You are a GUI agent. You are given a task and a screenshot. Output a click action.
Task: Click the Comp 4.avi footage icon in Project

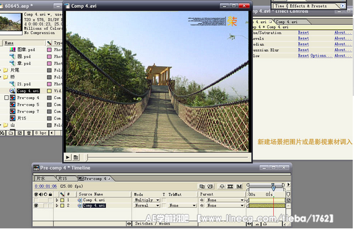coord(12,91)
